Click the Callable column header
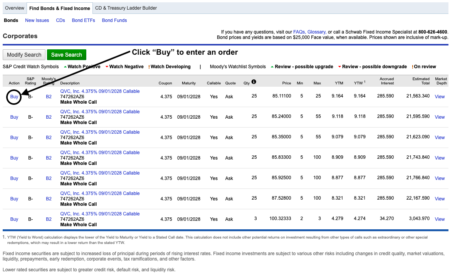450x274 pixels. point(214,83)
